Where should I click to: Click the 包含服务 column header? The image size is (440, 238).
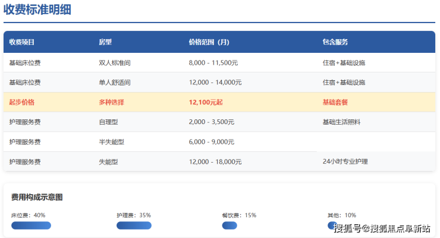pos(335,42)
